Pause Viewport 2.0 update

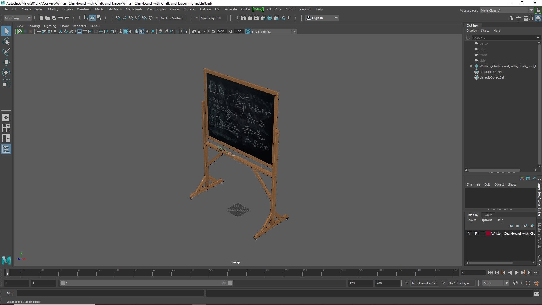289,18
